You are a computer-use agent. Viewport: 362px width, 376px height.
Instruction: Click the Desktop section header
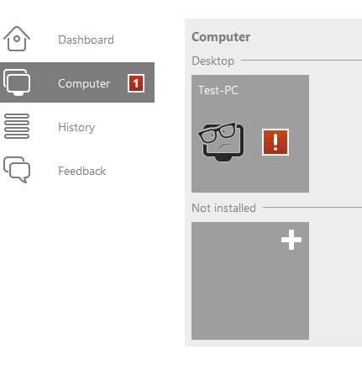212,61
